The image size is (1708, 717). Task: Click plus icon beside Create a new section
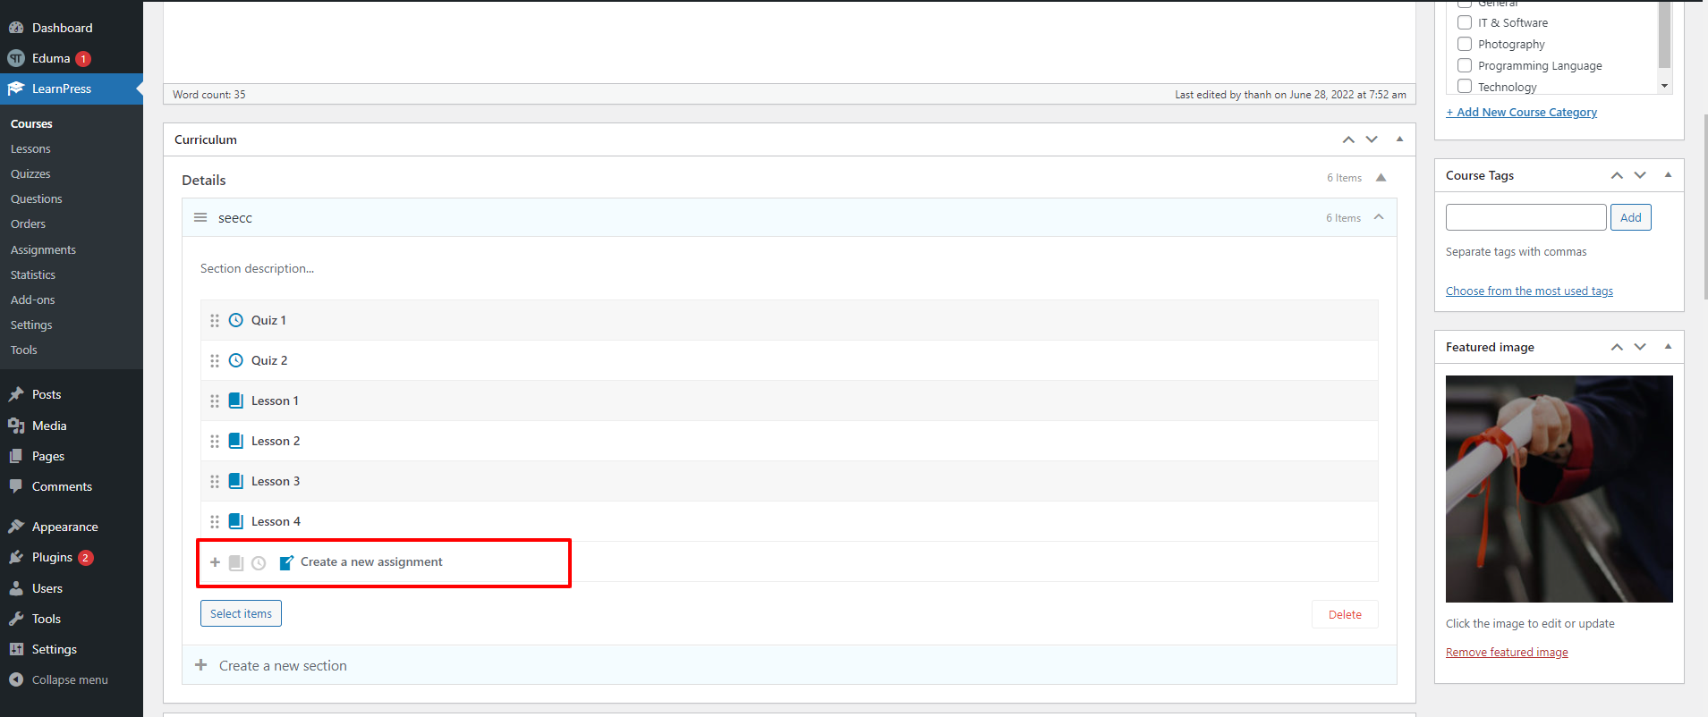(x=201, y=665)
